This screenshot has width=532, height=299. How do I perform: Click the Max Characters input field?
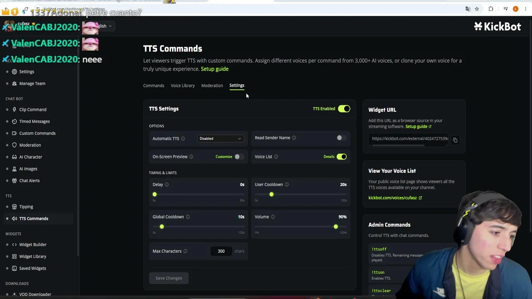pyautogui.click(x=221, y=251)
